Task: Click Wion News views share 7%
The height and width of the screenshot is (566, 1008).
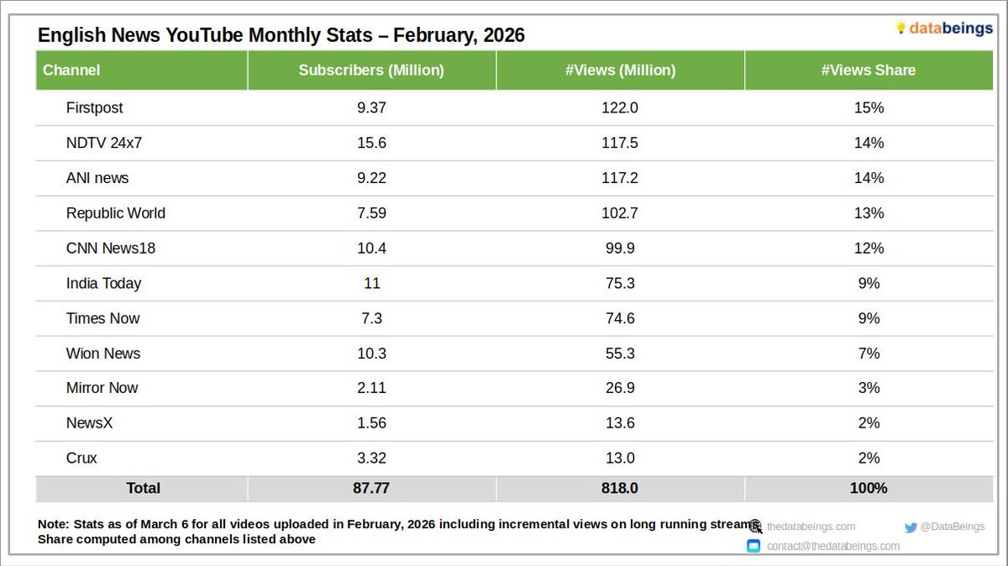Action: coord(869,354)
